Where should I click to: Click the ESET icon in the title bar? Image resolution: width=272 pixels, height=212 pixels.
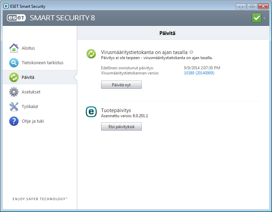(x=6, y=6)
